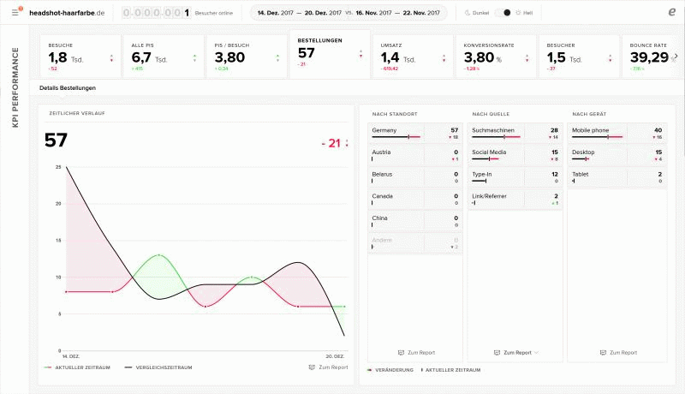Click the sun icon beside Hell

518,14
